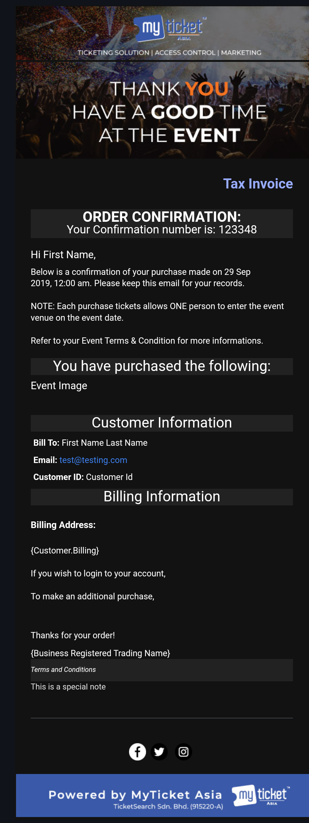Open the Terms and Conditions text
309x823 pixels.
[63, 669]
